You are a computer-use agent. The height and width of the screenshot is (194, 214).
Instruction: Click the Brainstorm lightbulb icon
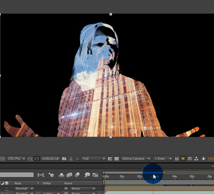click(87, 175)
